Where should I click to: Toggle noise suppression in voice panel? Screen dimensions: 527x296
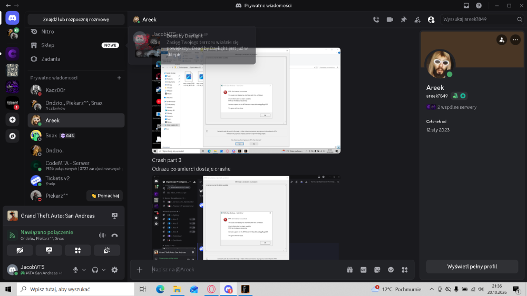point(102,236)
